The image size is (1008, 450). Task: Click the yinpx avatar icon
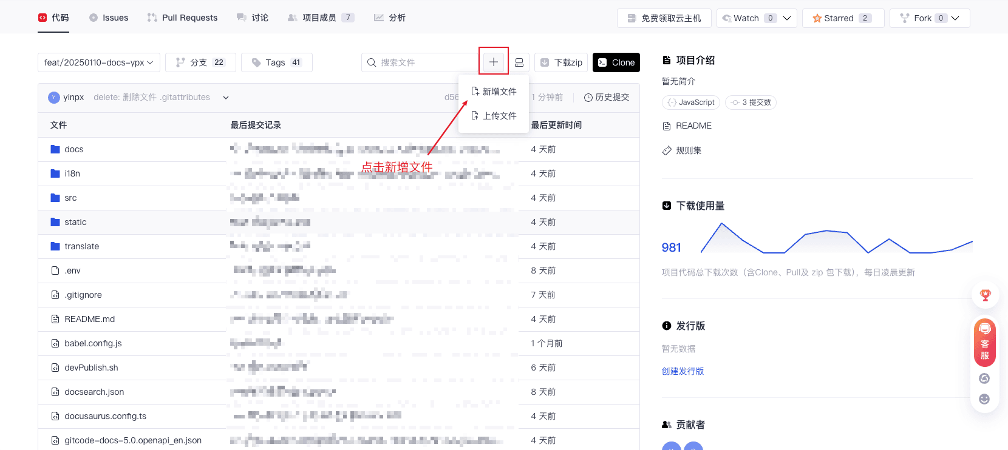coord(54,97)
